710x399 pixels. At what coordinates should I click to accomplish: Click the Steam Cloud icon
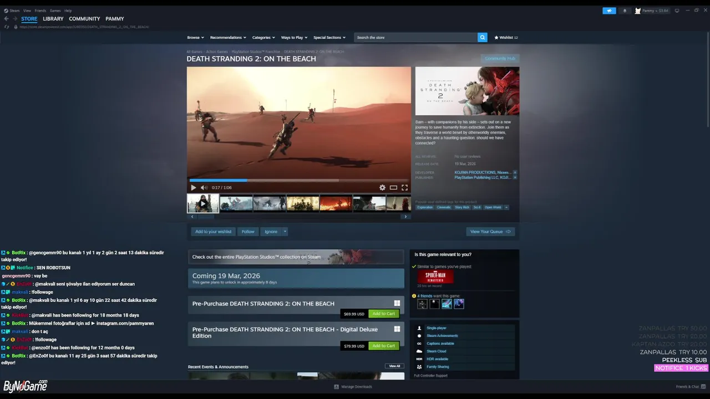pos(419,351)
